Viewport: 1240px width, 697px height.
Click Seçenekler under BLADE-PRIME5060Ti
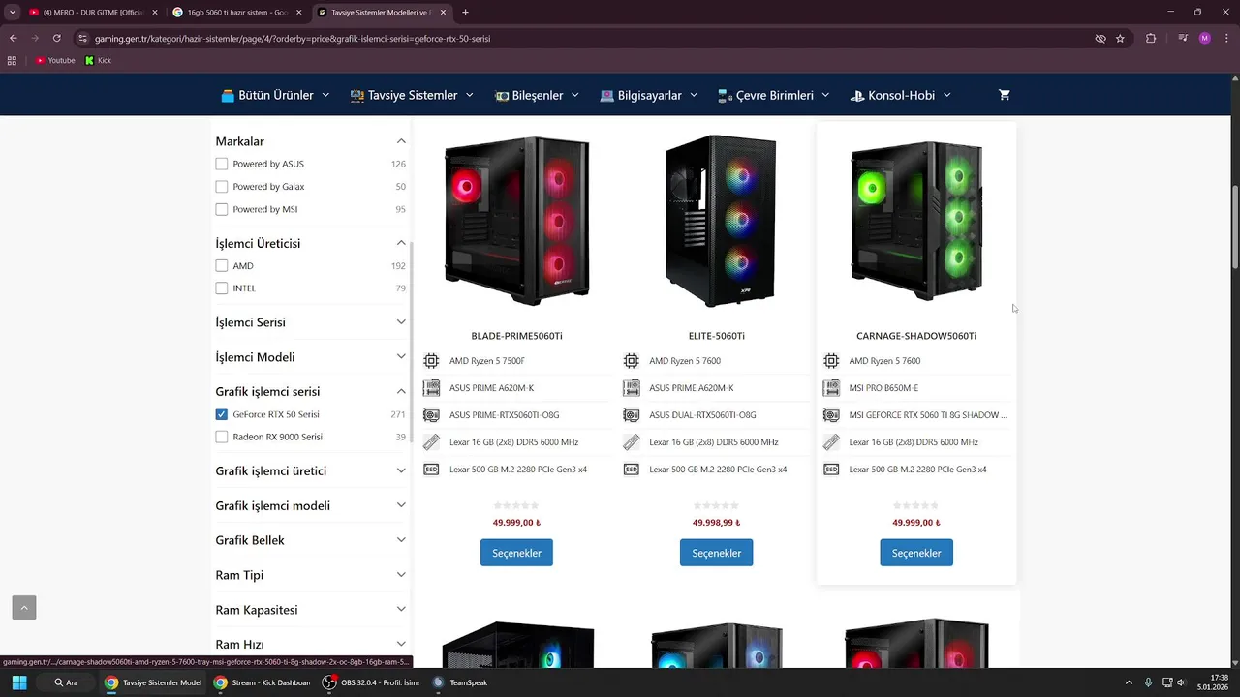(x=516, y=553)
